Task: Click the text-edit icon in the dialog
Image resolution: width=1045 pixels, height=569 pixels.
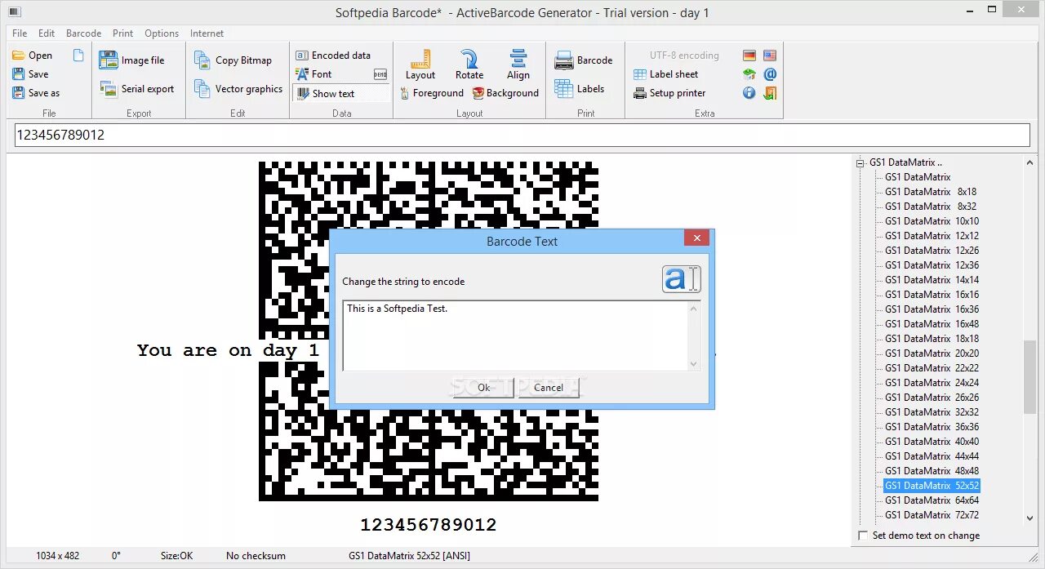Action: [x=682, y=279]
